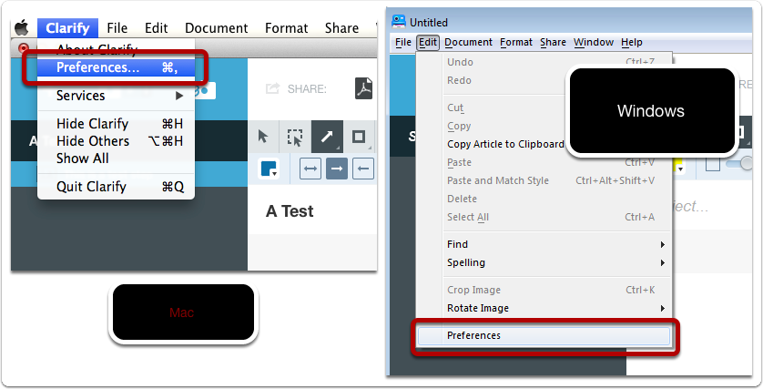The width and height of the screenshot is (763, 389).
Task: Expand the Services submenu
Action: click(117, 96)
